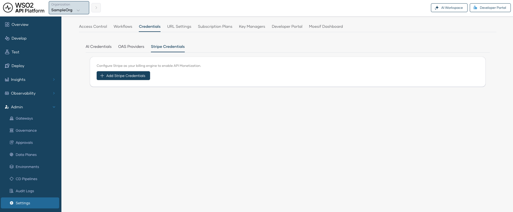The width and height of the screenshot is (513, 212).
Task: Switch to the OAS Providers sub-tab
Action: (x=131, y=47)
